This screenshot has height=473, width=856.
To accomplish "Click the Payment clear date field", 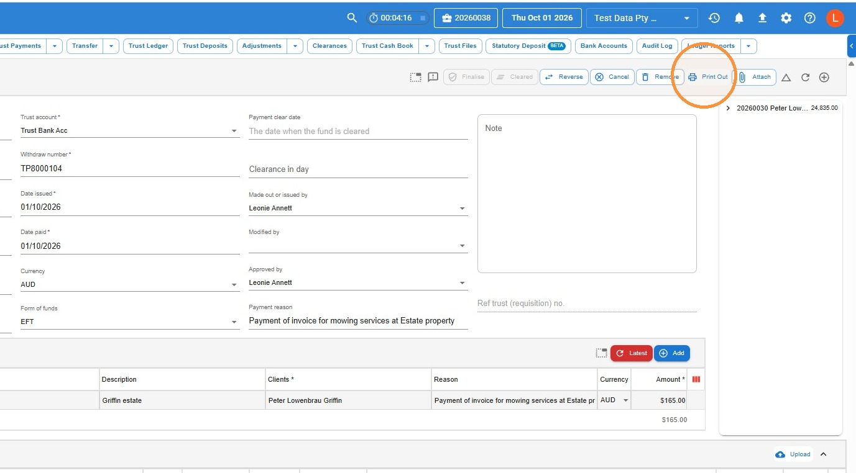I will pos(358,132).
